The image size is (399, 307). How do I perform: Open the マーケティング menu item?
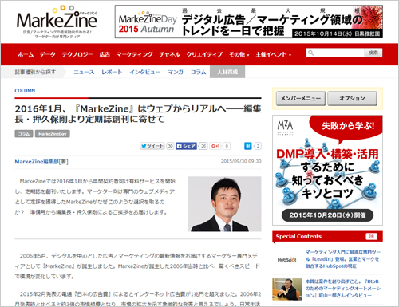(135, 54)
